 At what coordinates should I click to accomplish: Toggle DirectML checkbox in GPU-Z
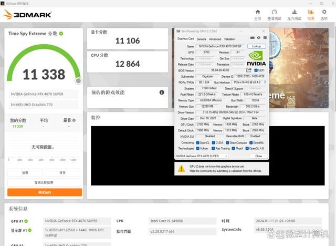point(251,142)
